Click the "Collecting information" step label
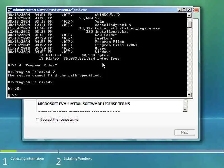The image size is (224, 168). (27, 158)
